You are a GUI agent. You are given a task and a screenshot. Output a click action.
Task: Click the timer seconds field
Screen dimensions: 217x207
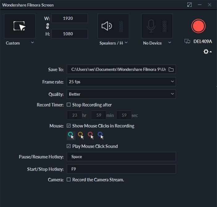(124, 115)
